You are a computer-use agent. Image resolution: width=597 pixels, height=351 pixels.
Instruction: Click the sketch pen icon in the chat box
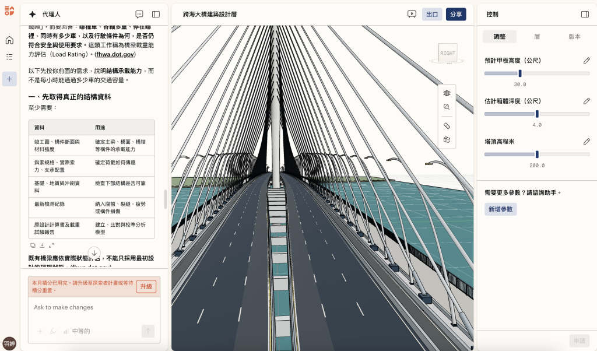pos(53,331)
